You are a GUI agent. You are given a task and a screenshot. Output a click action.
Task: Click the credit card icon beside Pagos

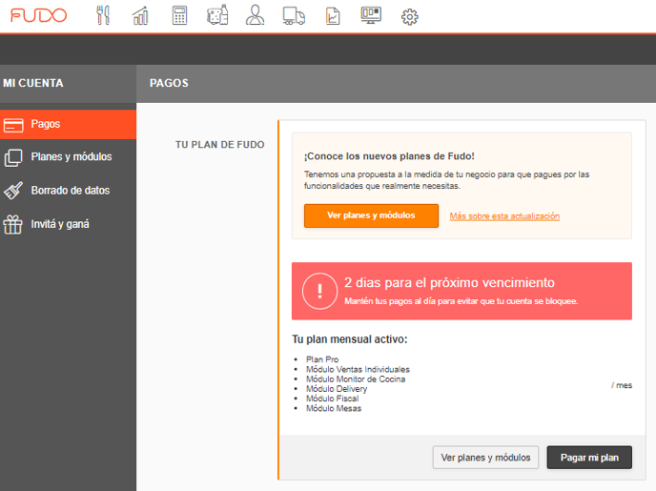[x=13, y=125]
